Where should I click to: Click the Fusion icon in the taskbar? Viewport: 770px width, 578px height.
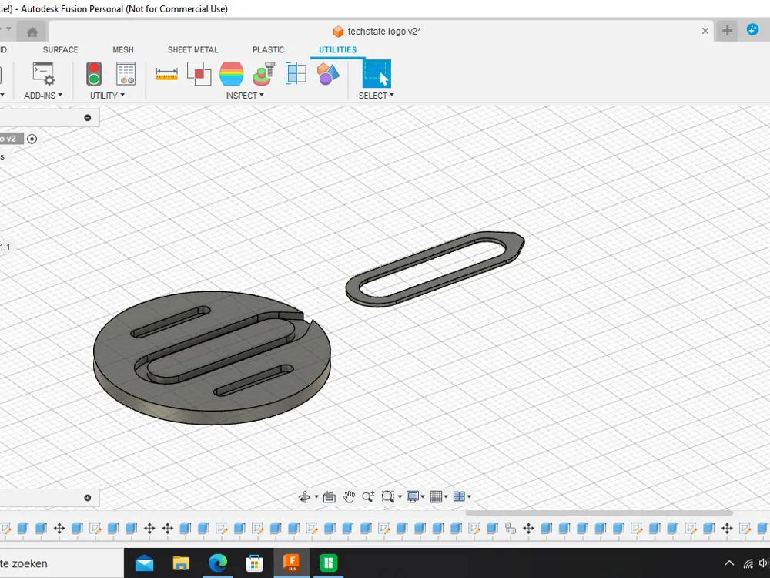[292, 563]
